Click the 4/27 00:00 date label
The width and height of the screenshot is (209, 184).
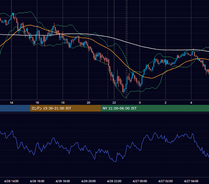point(140,181)
